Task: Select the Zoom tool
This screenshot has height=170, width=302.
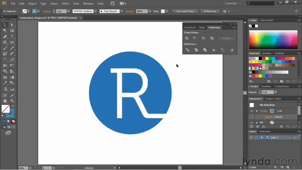Action: click(x=12, y=101)
